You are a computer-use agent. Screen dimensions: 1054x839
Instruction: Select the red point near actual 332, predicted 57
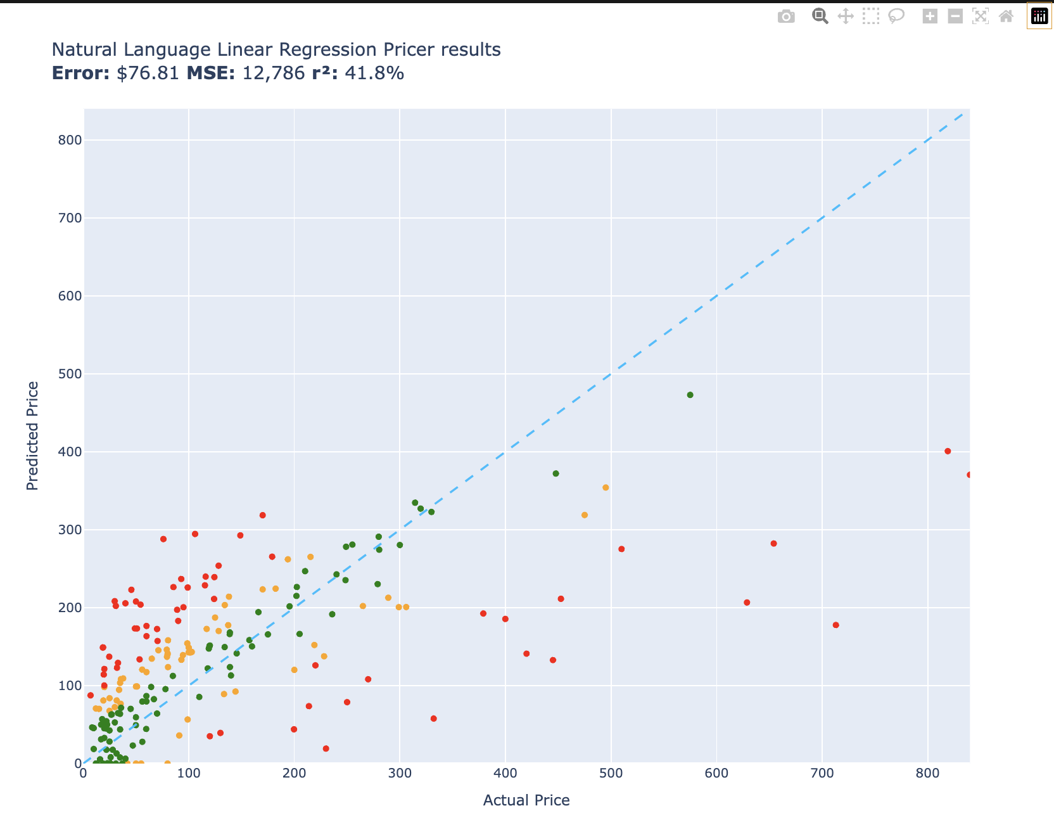(x=434, y=719)
